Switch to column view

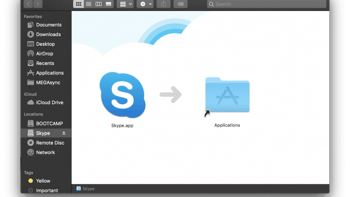tap(98, 4)
